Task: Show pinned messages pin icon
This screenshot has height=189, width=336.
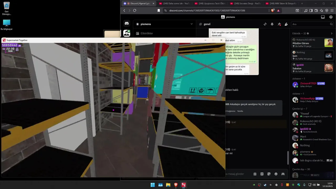Action: (x=279, y=24)
